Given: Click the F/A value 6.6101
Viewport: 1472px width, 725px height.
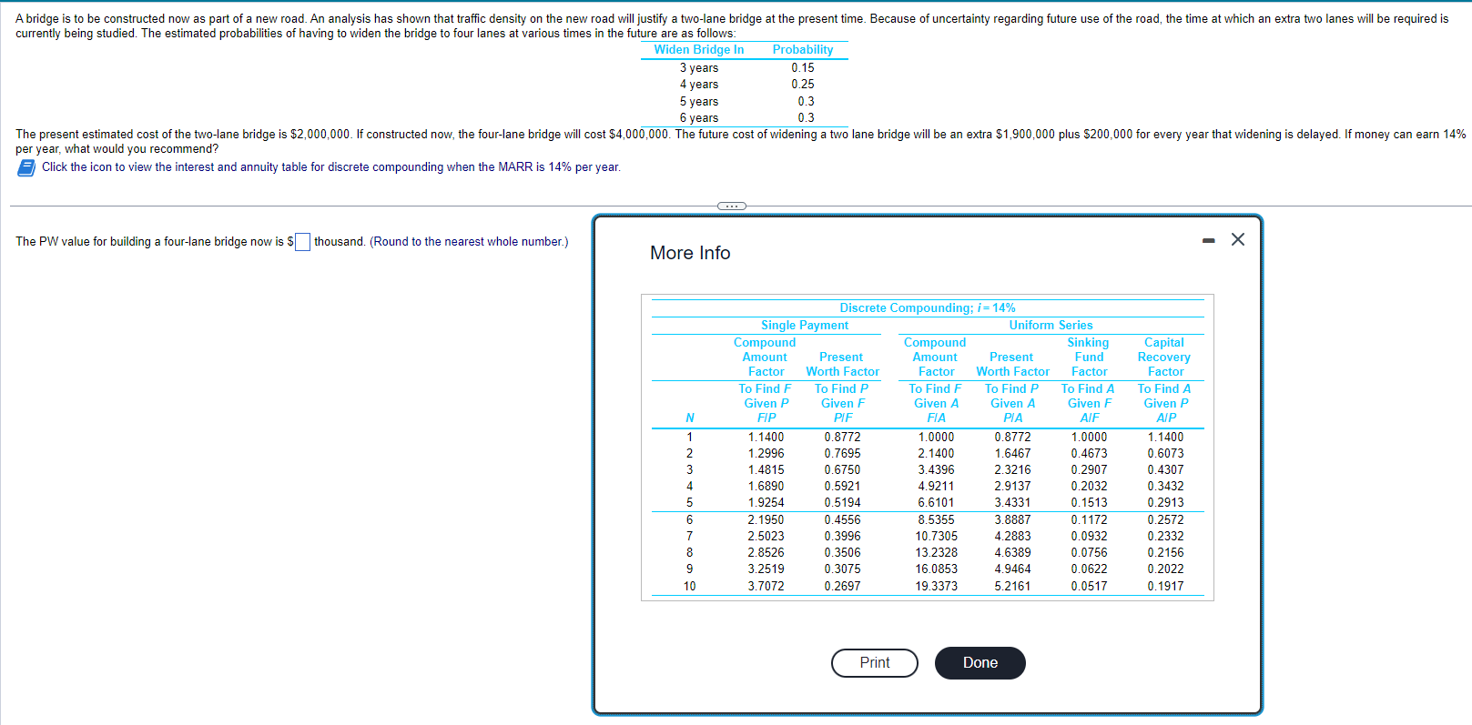Looking at the screenshot, I should click(x=936, y=503).
